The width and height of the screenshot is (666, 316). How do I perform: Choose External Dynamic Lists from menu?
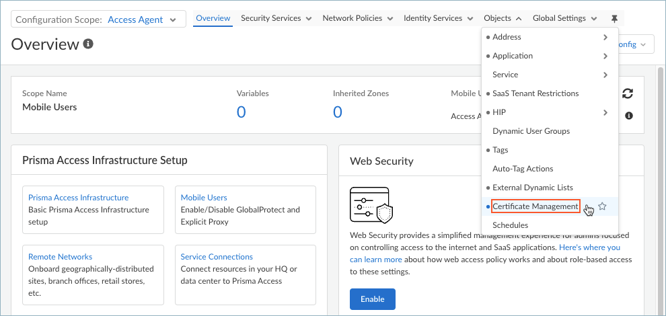tap(533, 188)
